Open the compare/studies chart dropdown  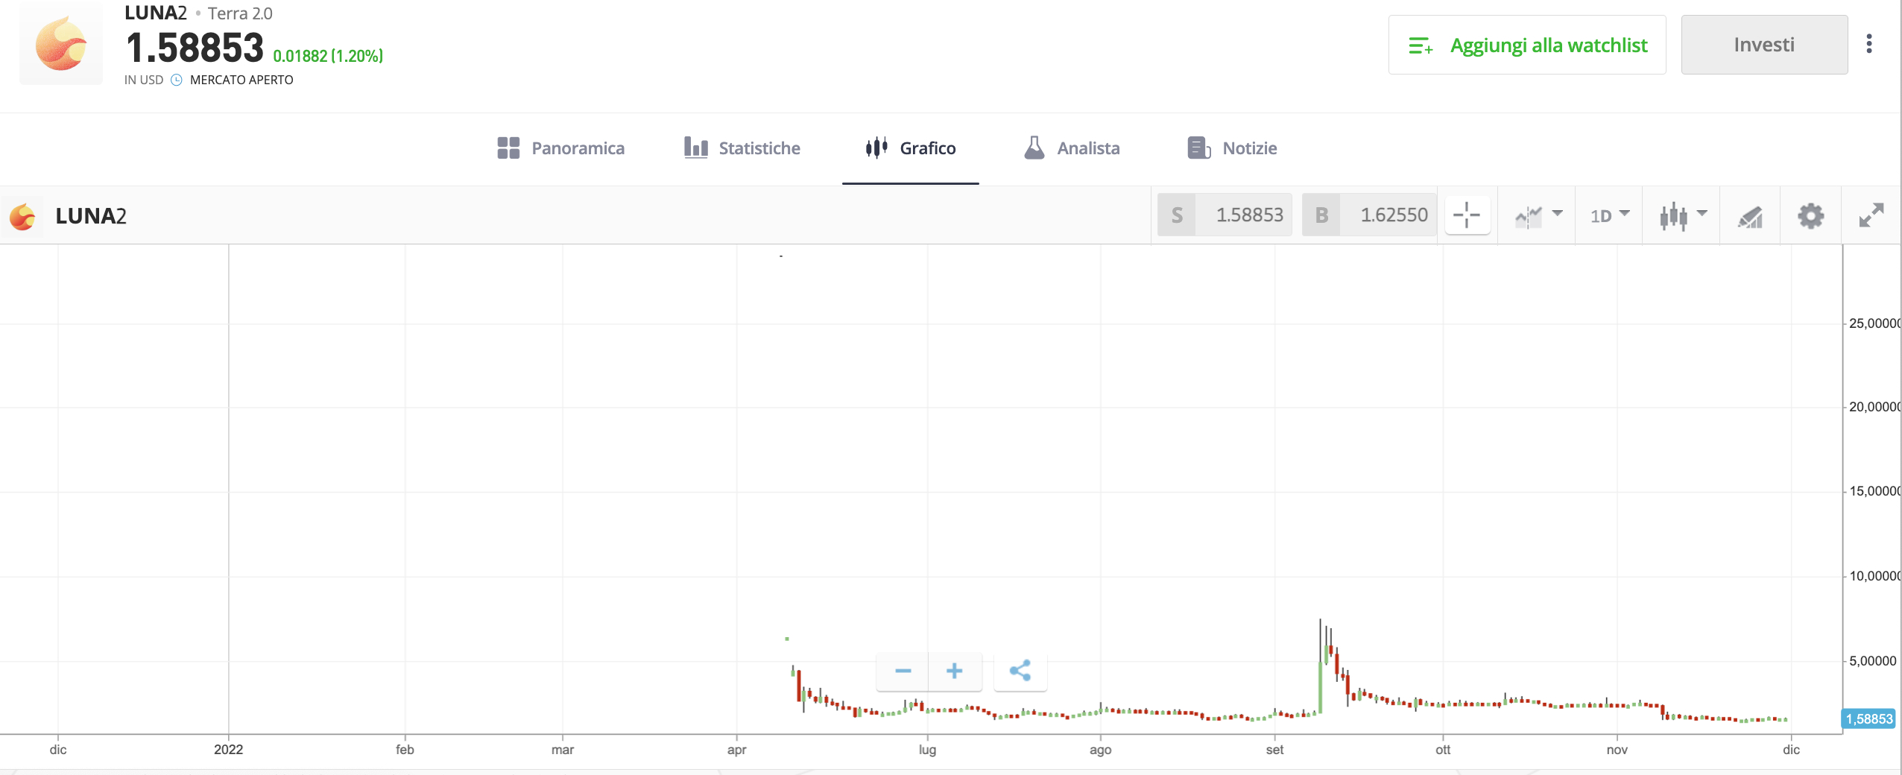coord(1538,215)
